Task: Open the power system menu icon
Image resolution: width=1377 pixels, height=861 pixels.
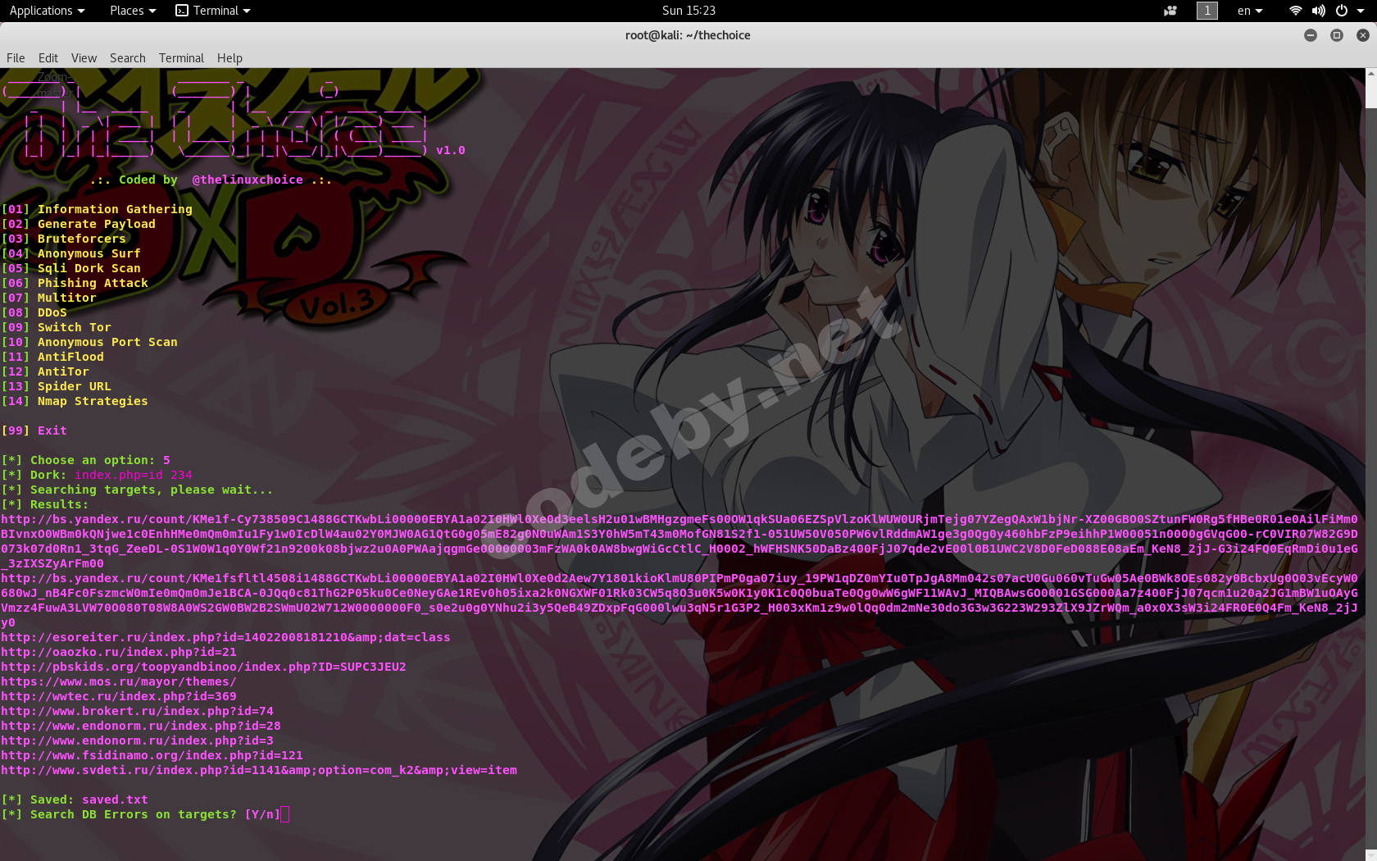Action: pos(1342,11)
